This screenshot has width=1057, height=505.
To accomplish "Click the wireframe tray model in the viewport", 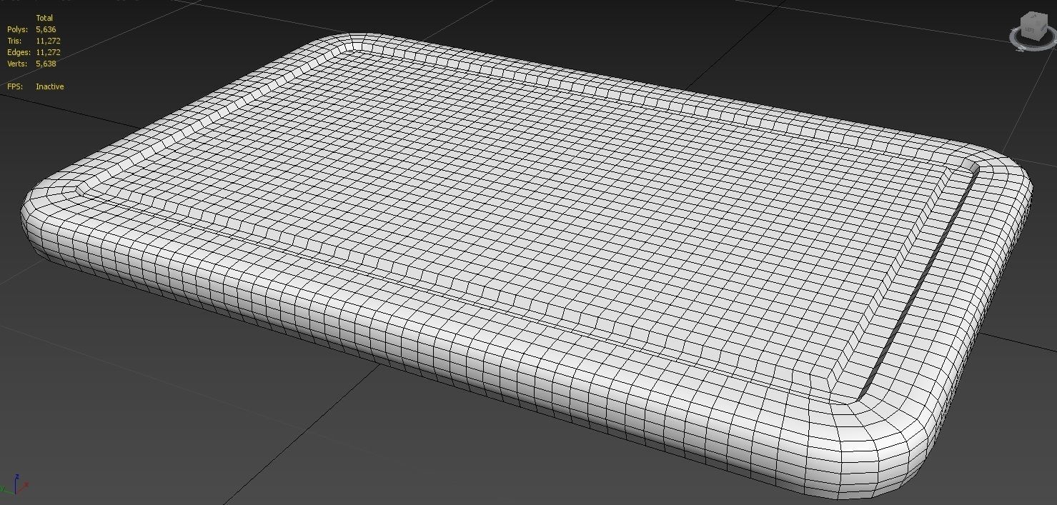I will pyautogui.click(x=527, y=264).
